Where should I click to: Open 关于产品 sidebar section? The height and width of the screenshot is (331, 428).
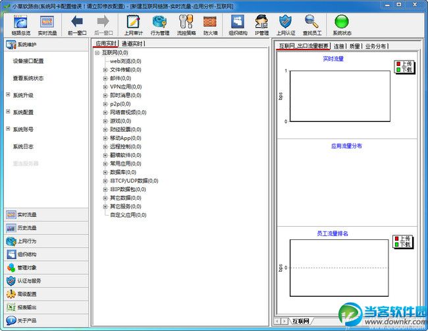click(x=46, y=320)
